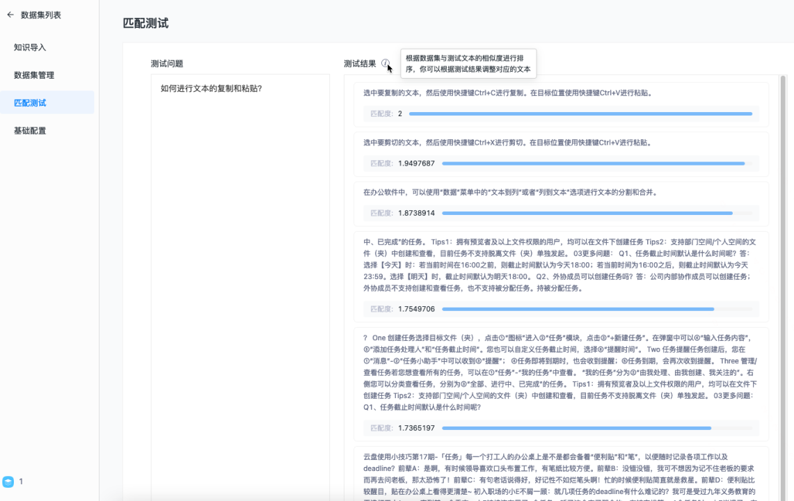Click the match value 1.9497687
This screenshot has width=794, height=501.
(x=416, y=164)
